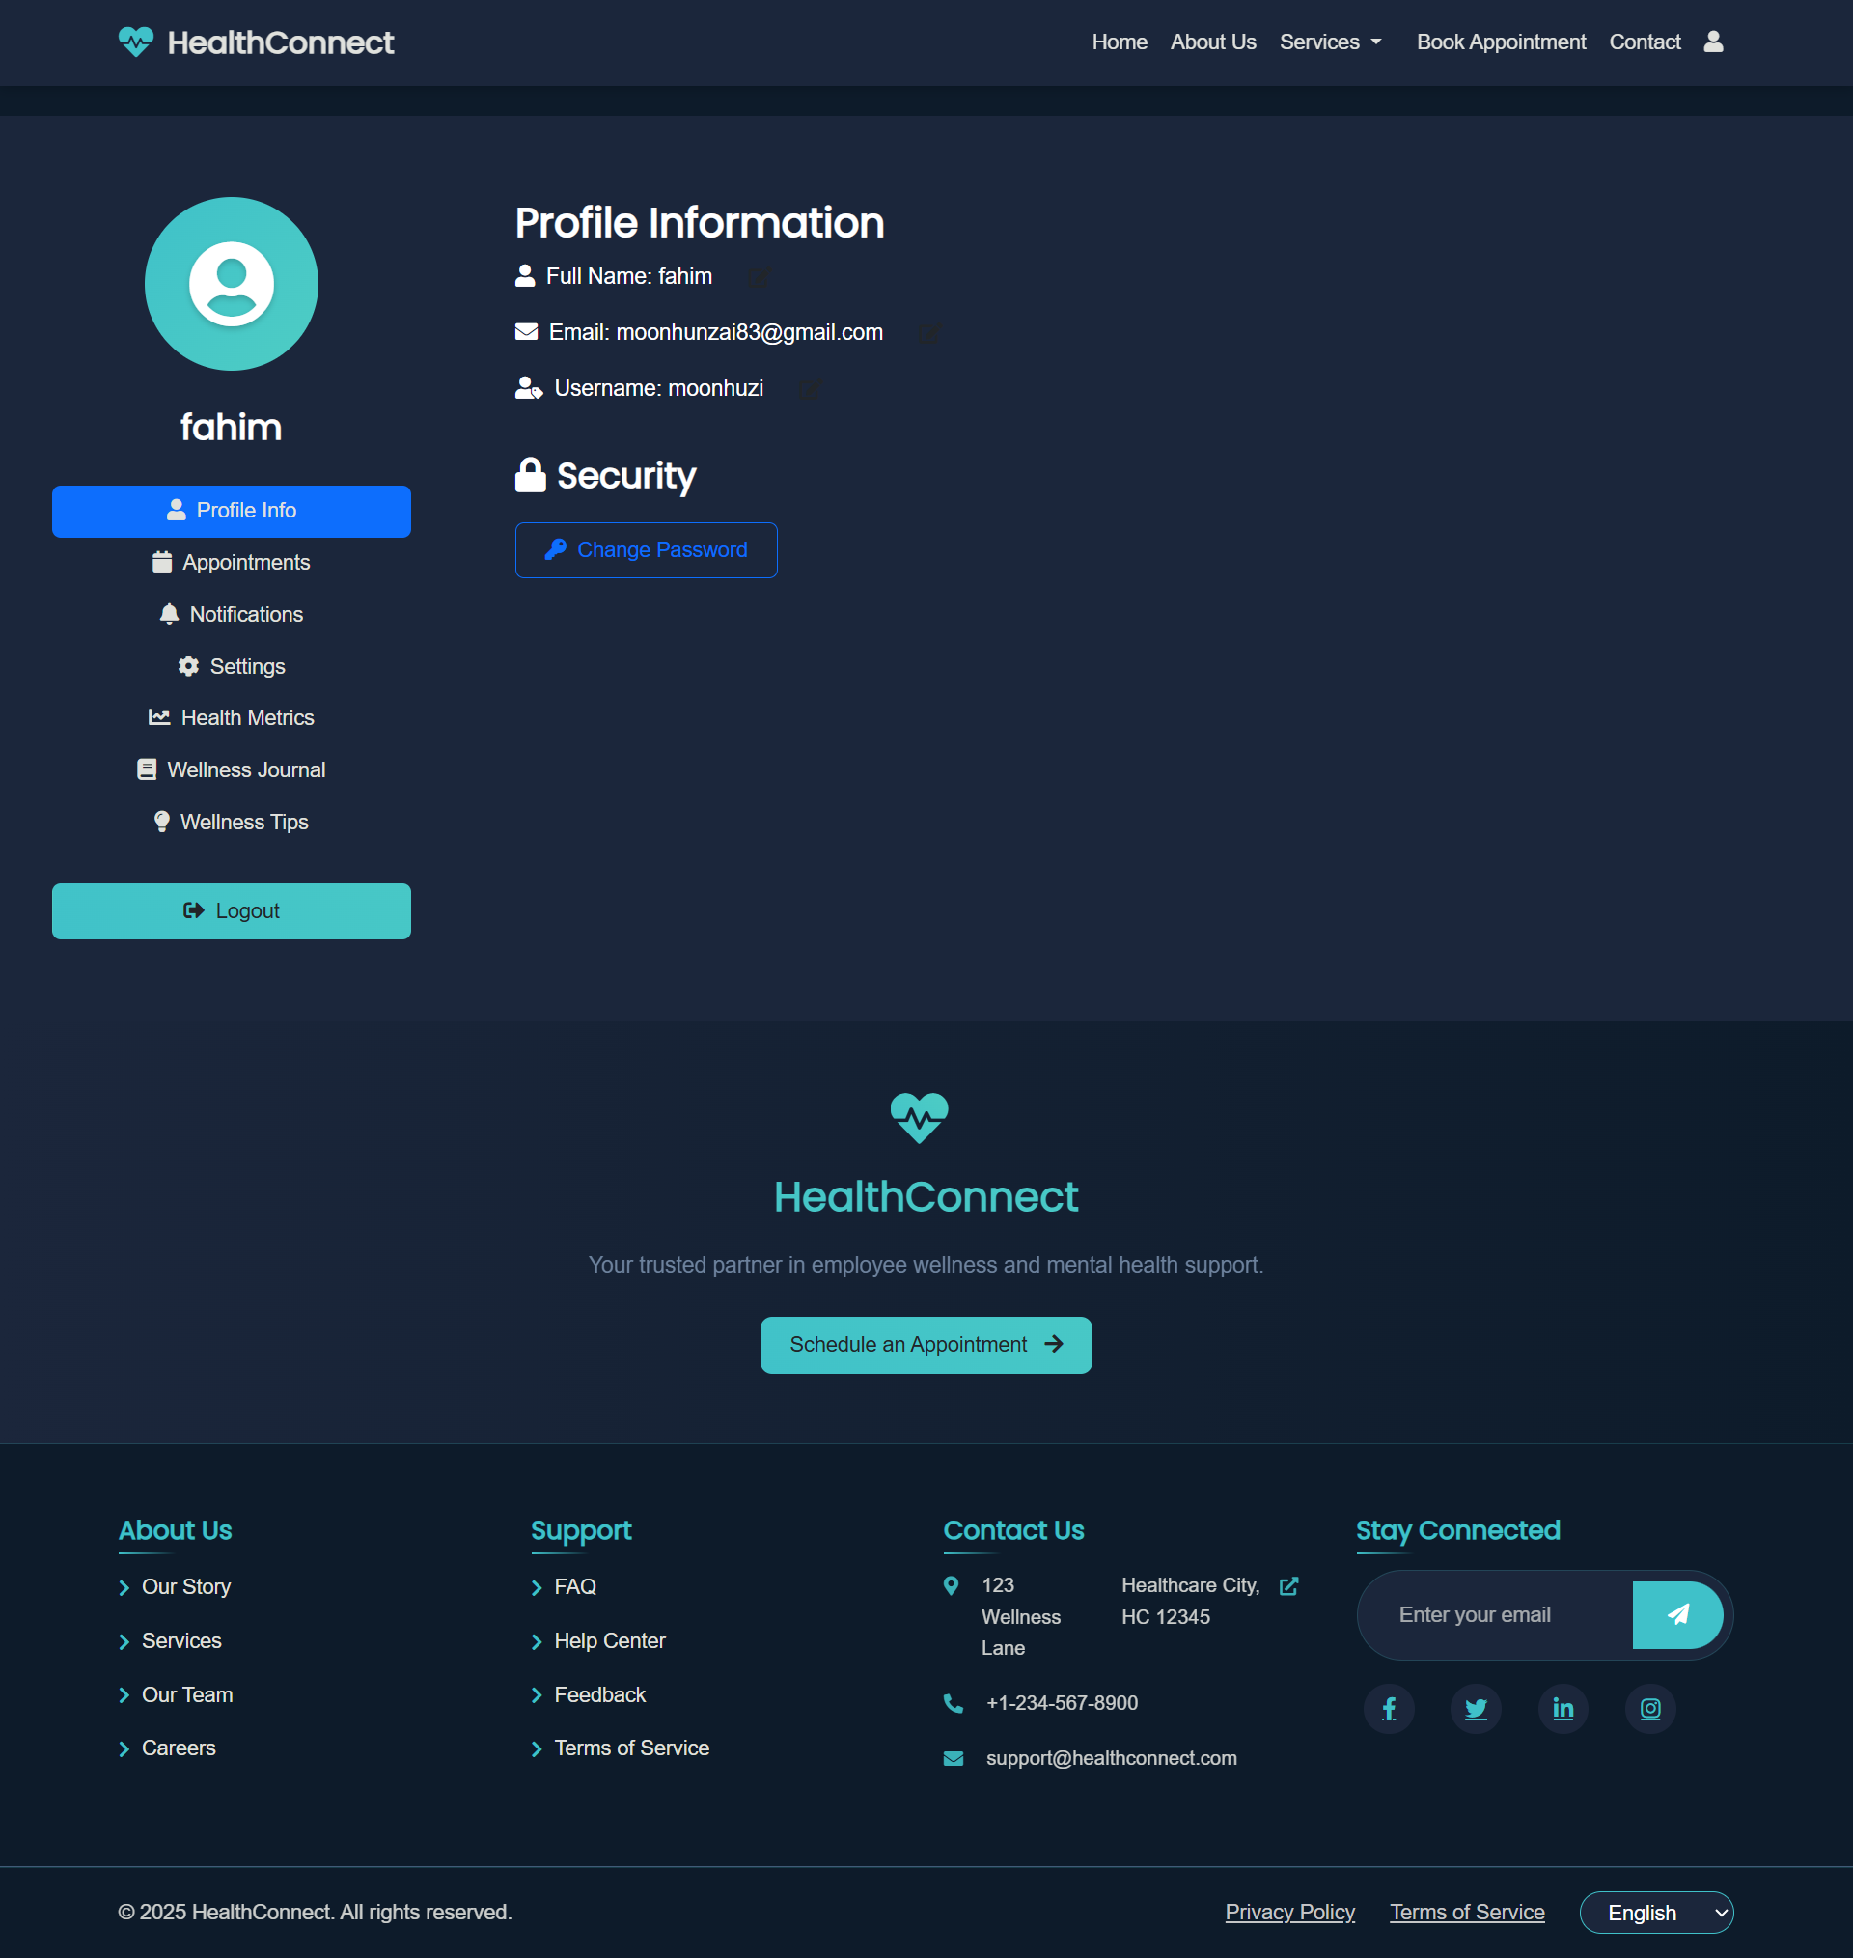This screenshot has width=1853, height=1958.
Task: Click the Privacy Policy footer link
Action: pos(1289,1913)
